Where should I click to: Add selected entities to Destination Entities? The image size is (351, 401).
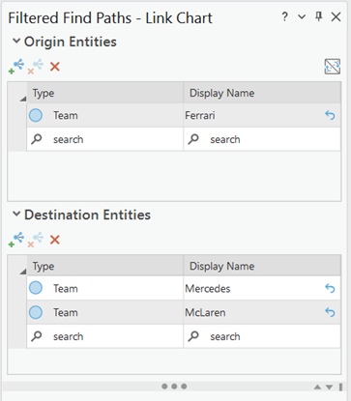[x=16, y=240]
